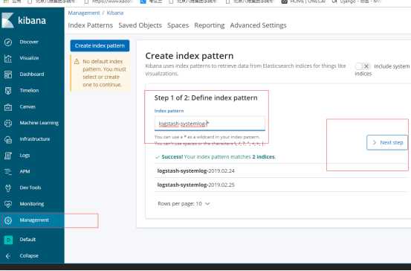Click the No default index pattern warning text

coord(104,73)
